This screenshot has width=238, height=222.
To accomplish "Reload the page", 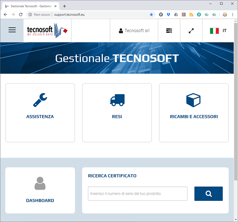I will (21, 15).
